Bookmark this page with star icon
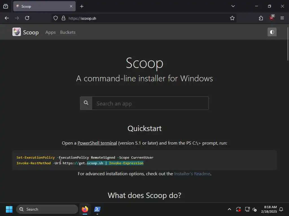Viewport: 289px width, 216px height. tap(232, 18)
